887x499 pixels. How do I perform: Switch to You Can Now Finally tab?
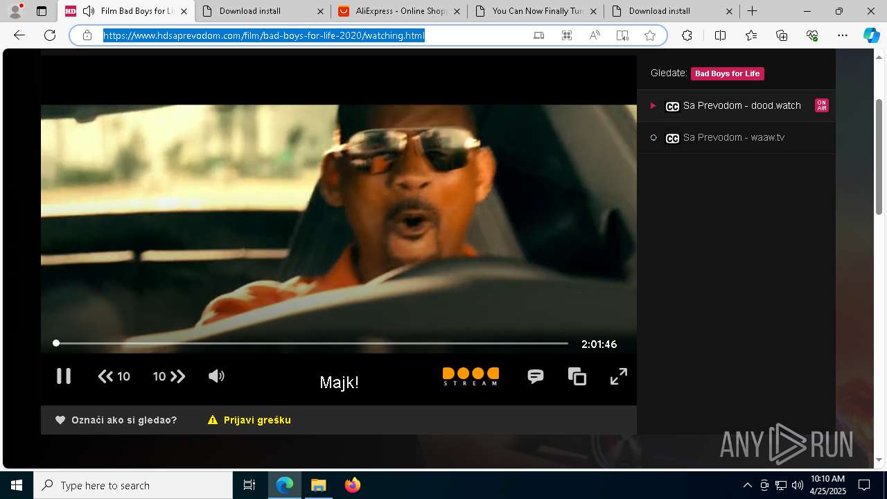point(536,11)
